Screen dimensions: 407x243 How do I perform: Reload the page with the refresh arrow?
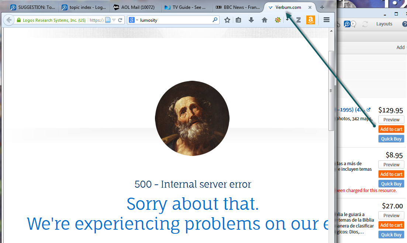[x=120, y=20]
